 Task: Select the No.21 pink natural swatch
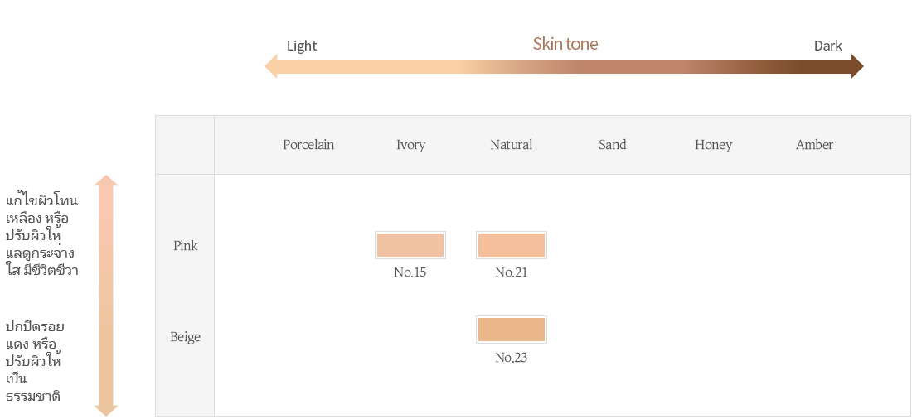[x=512, y=245]
